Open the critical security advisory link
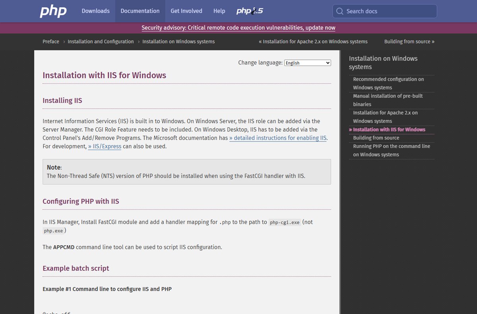Image resolution: width=477 pixels, height=314 pixels. pos(238,28)
